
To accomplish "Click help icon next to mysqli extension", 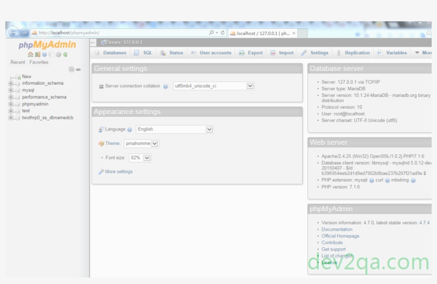I will (x=371, y=181).
